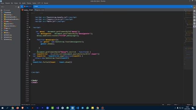Click the hammer tool icon in right toolbar
Screen dimensions: 196x110
pyautogui.click(x=194, y=14)
